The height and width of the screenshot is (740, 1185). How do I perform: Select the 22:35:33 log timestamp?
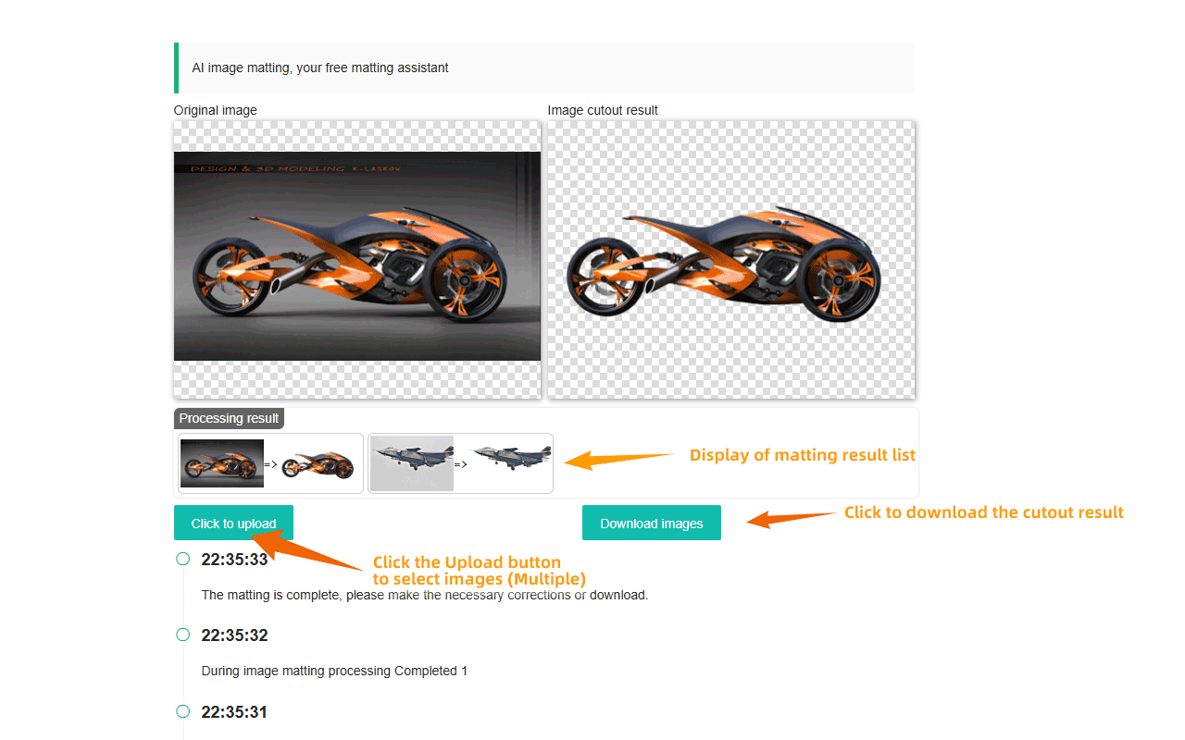point(234,560)
